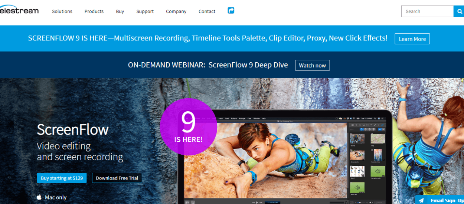Open the Contact menu item

coord(207,11)
